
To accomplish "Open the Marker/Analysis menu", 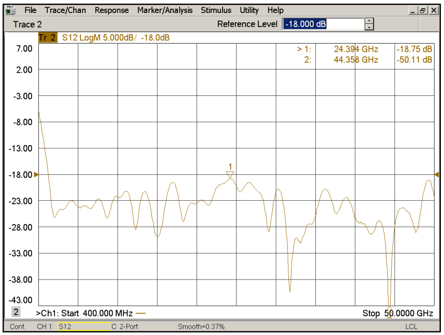I will point(164,10).
